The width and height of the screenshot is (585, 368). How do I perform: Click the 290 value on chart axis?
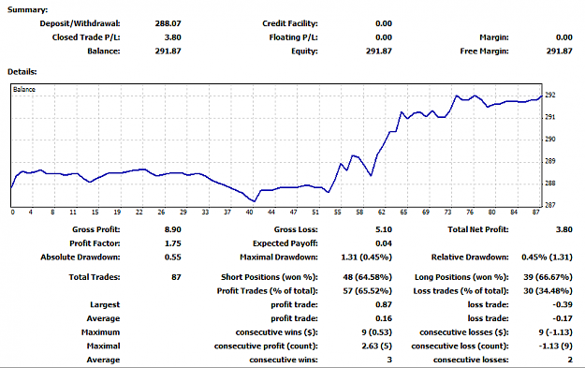click(550, 140)
